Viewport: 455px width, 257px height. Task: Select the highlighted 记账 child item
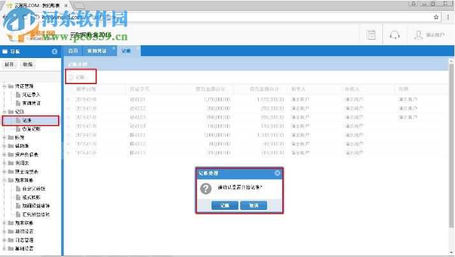(31, 121)
